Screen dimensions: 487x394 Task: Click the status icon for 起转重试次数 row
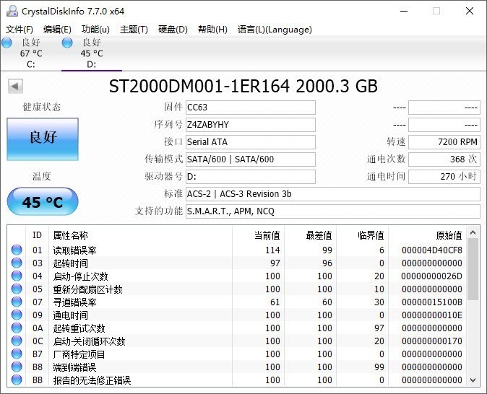(17, 328)
